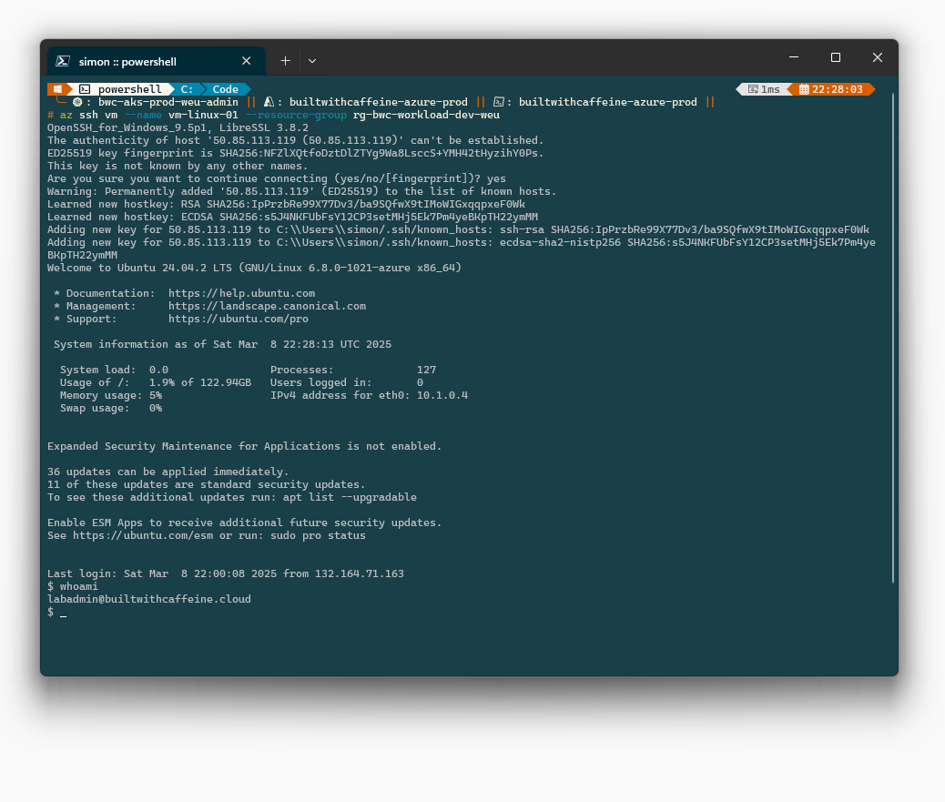The height and width of the screenshot is (802, 945).
Task: Click the --name parameter text
Action: pyautogui.click(x=143, y=115)
